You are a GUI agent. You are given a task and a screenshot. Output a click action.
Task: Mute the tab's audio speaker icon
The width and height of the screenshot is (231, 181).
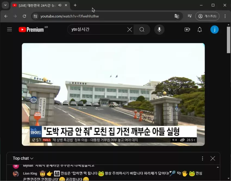tap(60, 5)
